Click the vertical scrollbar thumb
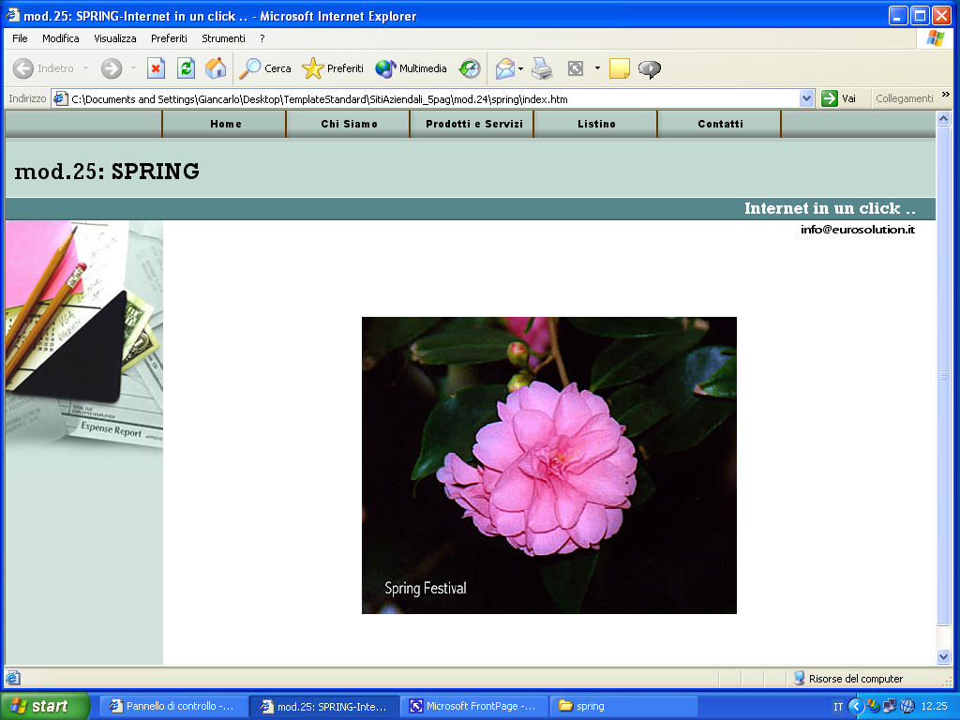The image size is (960, 720). (x=943, y=376)
